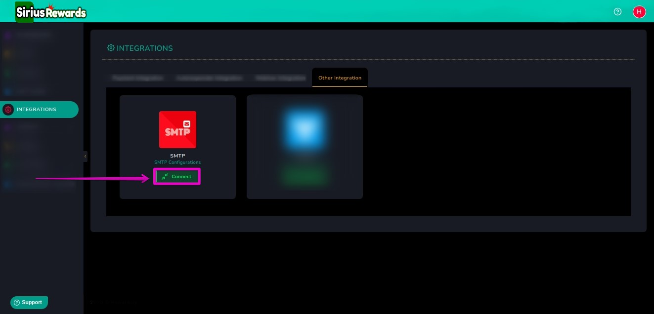Screen dimensions: 654x314
Task: Click the SMTP Configurations text
Action: [177, 162]
